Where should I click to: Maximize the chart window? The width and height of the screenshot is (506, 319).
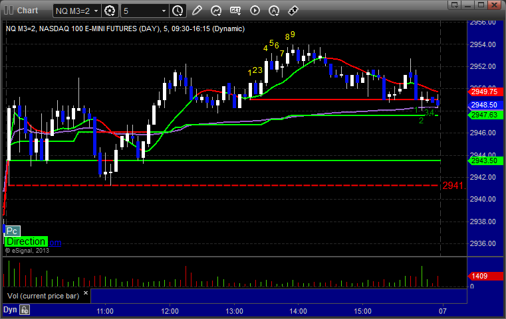[x=481, y=5]
